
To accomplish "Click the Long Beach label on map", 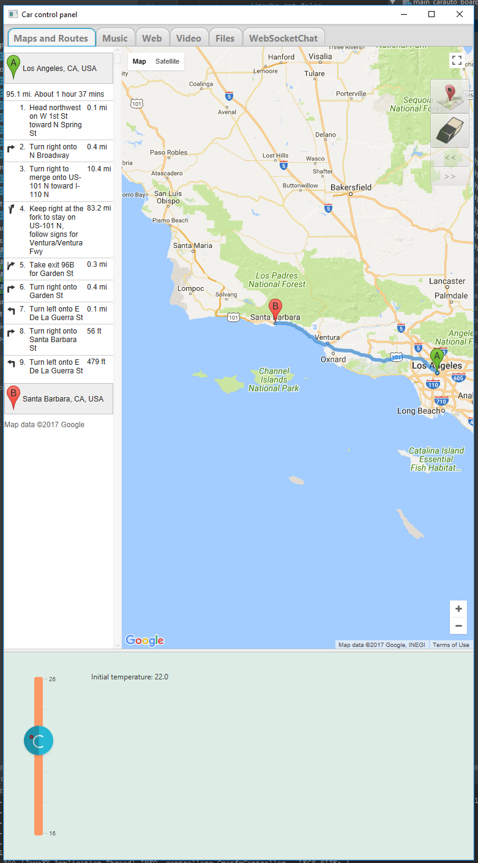I will coord(419,411).
